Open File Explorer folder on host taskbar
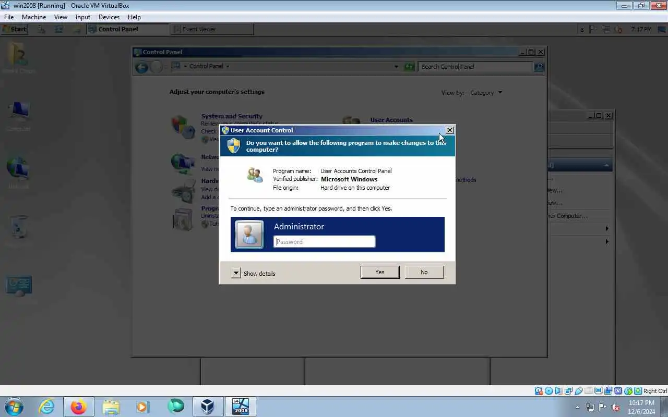Viewport: 668px width, 417px height. coord(111,407)
